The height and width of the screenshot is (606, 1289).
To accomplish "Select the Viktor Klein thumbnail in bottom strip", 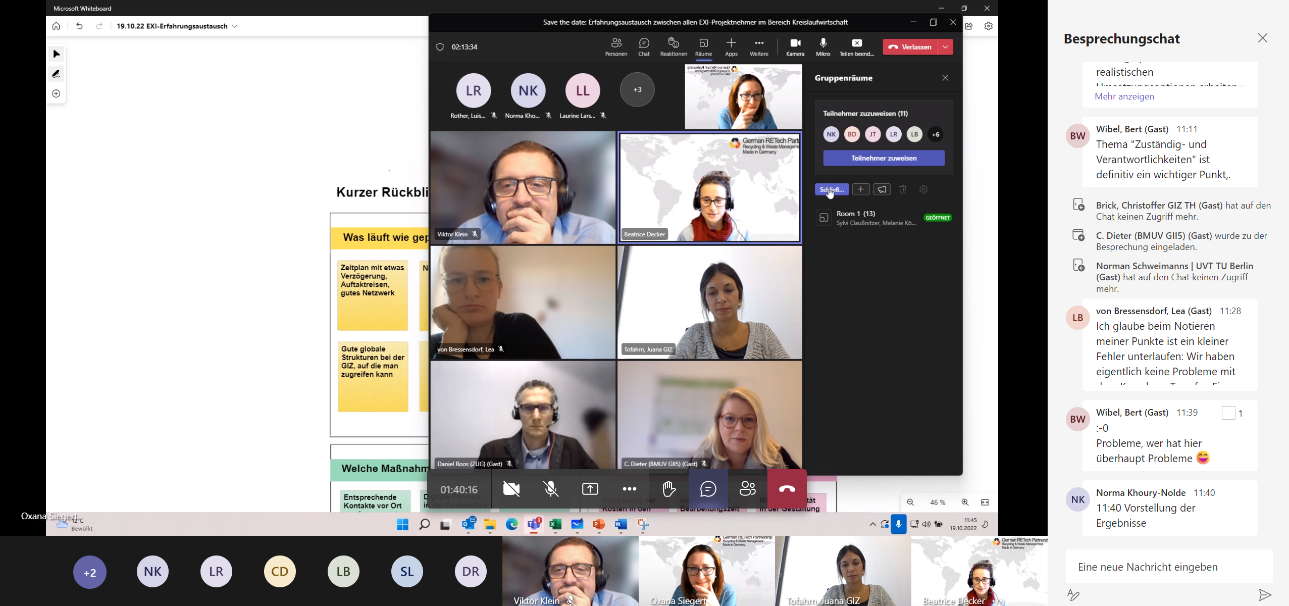I will click(571, 571).
